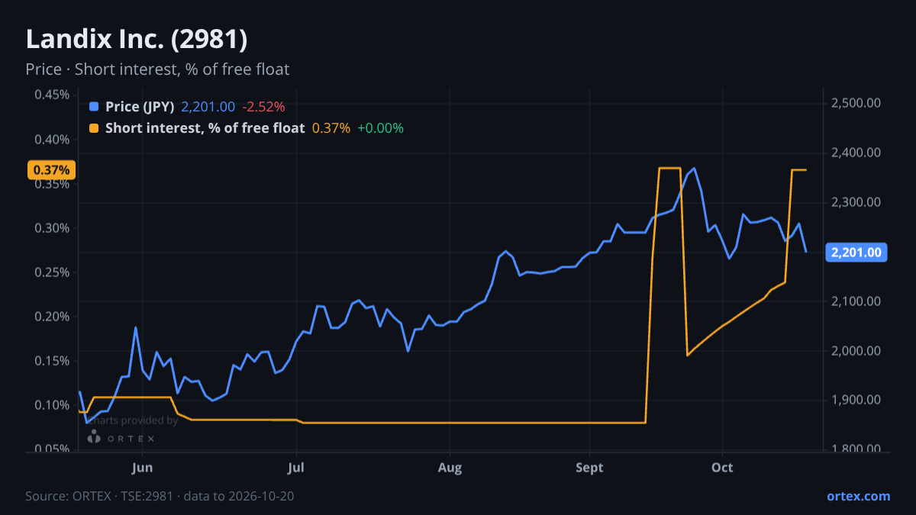The width and height of the screenshot is (916, 515).
Task: Click the 0.45% left axis label
Action: click(x=52, y=95)
